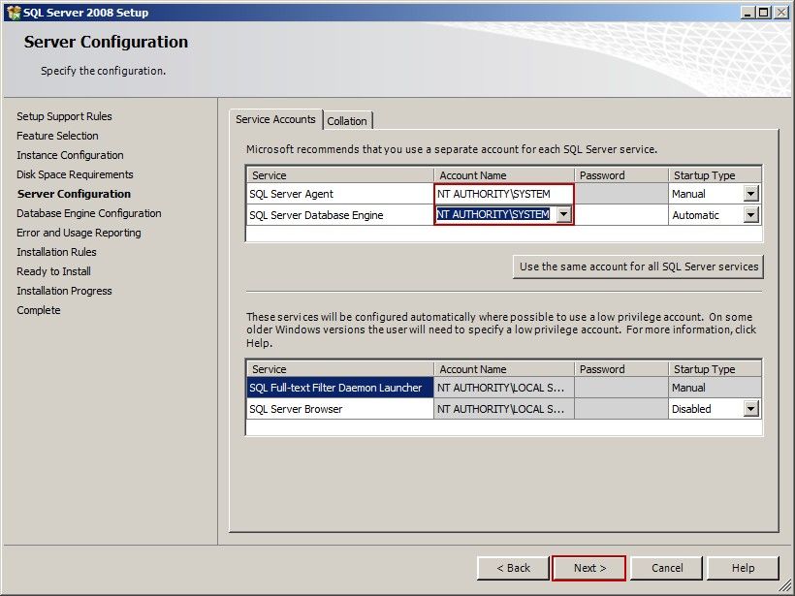795x596 pixels.
Task: Use the same account for all services
Action: 638,267
